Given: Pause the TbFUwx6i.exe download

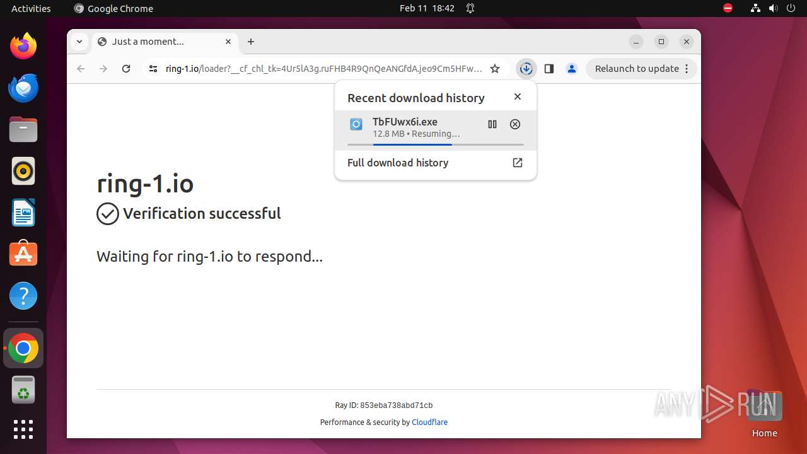Looking at the screenshot, I should pos(492,124).
